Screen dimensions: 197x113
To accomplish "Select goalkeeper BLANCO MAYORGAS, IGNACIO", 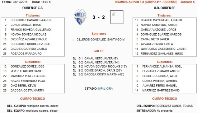I will click(x=161, y=20).
